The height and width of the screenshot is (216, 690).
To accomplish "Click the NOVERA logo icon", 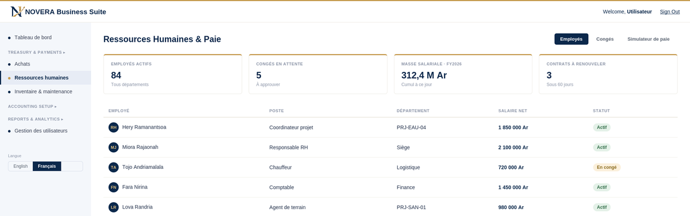I will tap(17, 11).
